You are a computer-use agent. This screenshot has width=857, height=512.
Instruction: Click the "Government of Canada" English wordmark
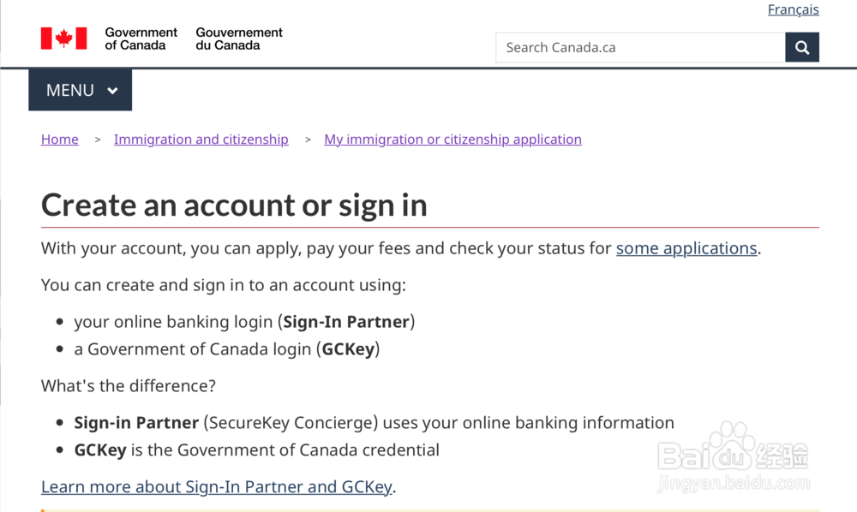tap(141, 39)
